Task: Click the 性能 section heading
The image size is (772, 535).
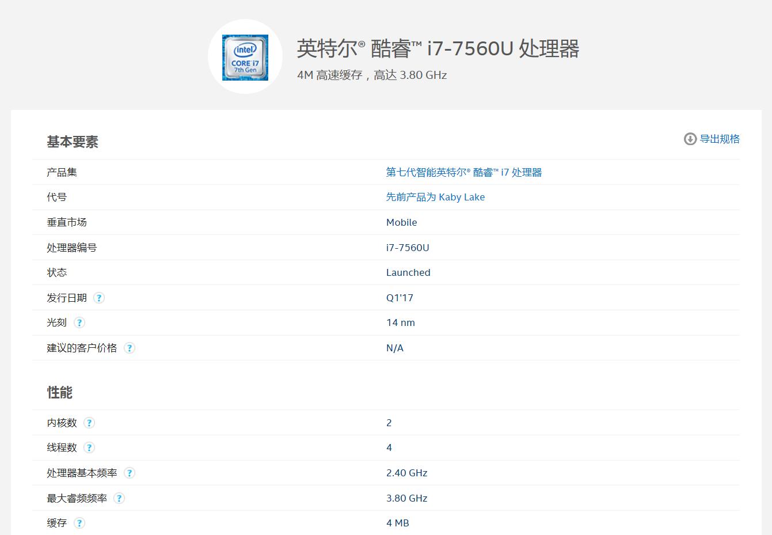Action: pyautogui.click(x=60, y=392)
